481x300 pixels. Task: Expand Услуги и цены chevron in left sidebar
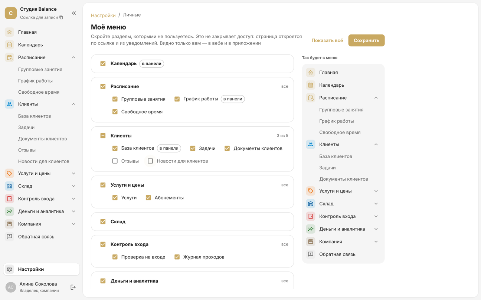[73, 173]
